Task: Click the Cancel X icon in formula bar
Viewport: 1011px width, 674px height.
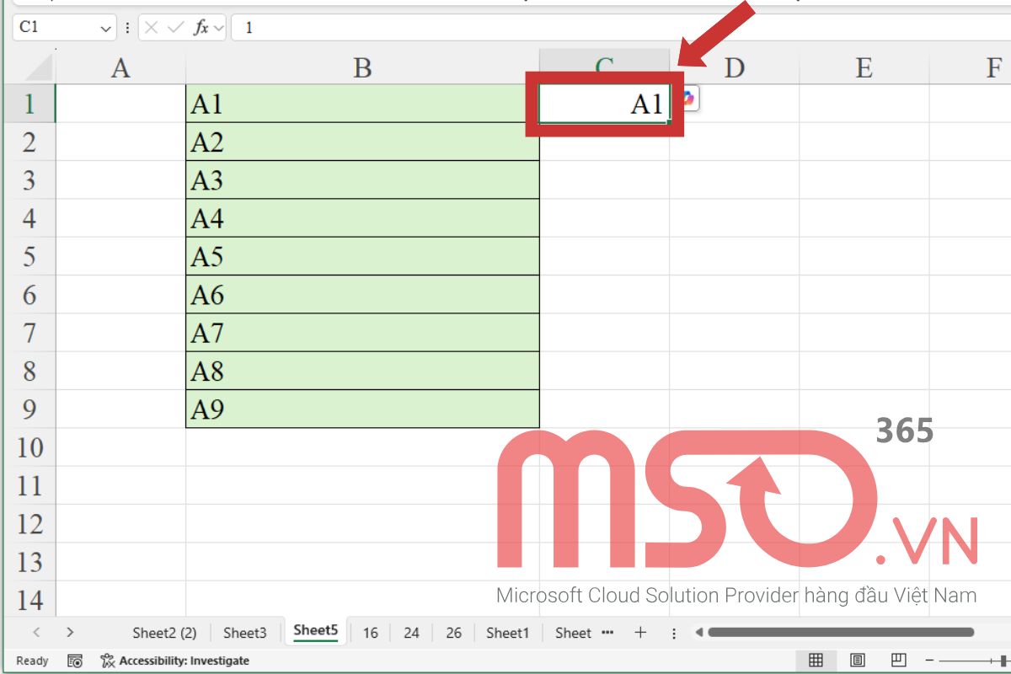Action: 152,28
